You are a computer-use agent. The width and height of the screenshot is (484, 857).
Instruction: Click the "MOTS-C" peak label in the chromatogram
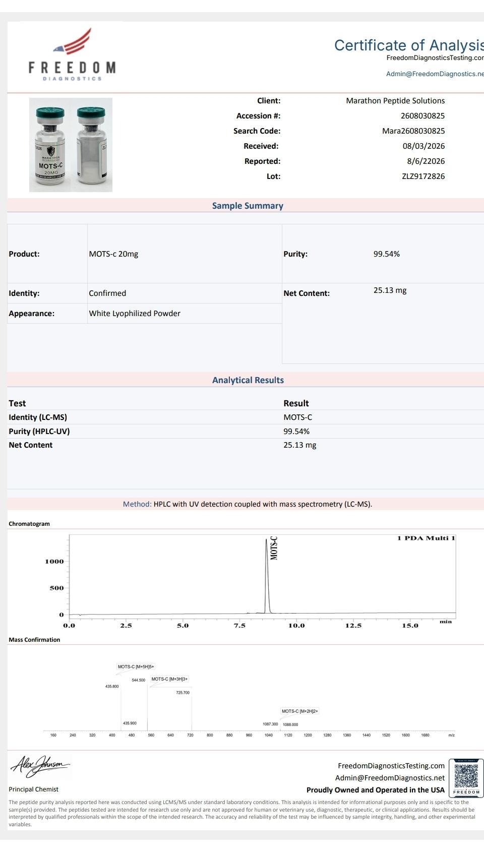274,548
